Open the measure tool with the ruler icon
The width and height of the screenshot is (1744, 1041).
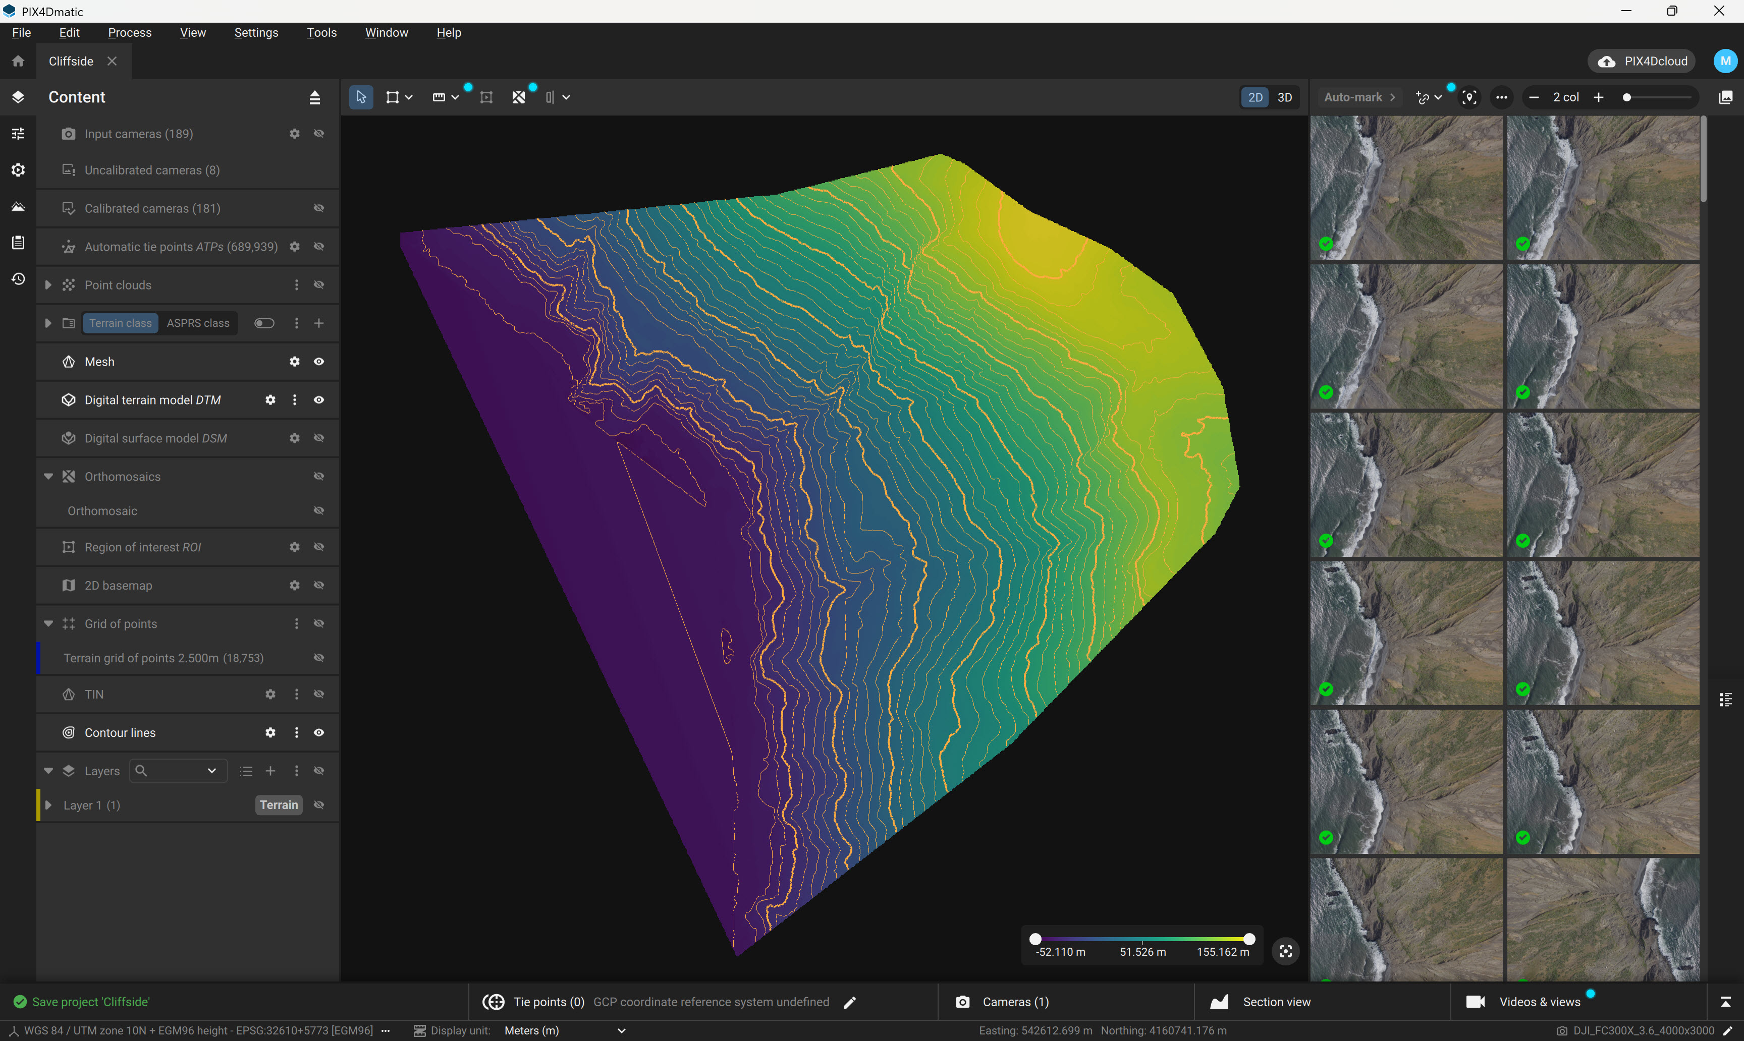tap(441, 97)
